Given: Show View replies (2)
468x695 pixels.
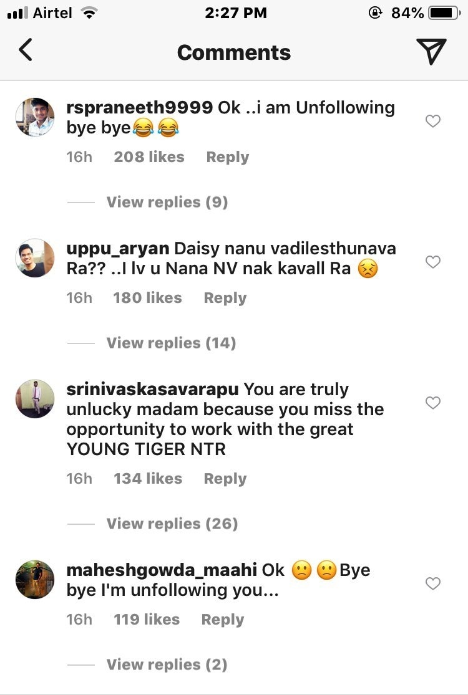Looking at the screenshot, I should [x=167, y=664].
